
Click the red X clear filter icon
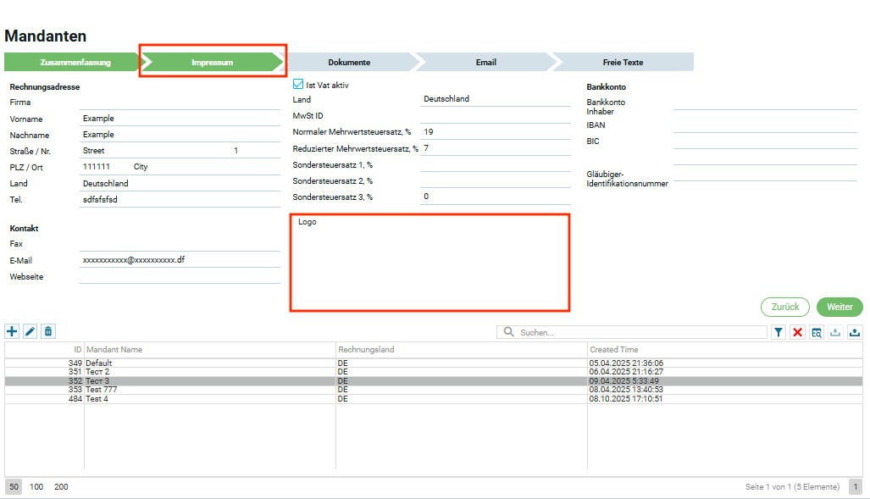click(x=797, y=333)
